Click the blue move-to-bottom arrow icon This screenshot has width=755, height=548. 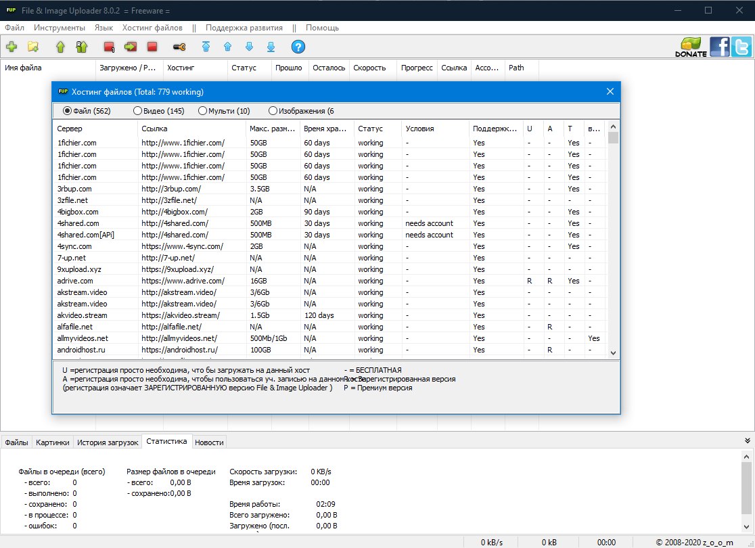[x=271, y=47]
